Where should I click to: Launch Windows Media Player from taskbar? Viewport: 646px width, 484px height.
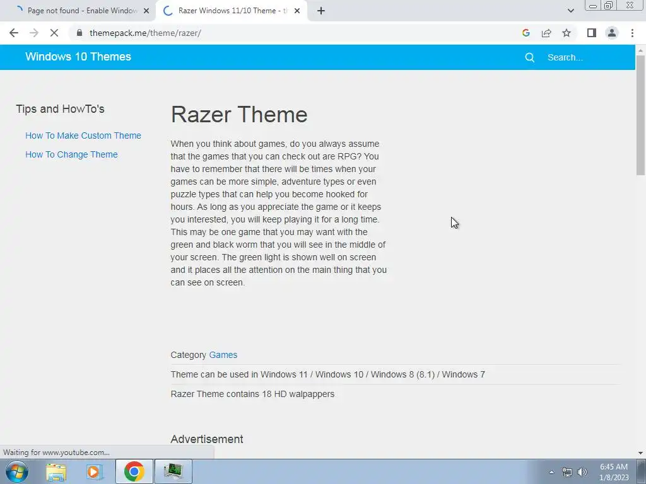pos(94,471)
